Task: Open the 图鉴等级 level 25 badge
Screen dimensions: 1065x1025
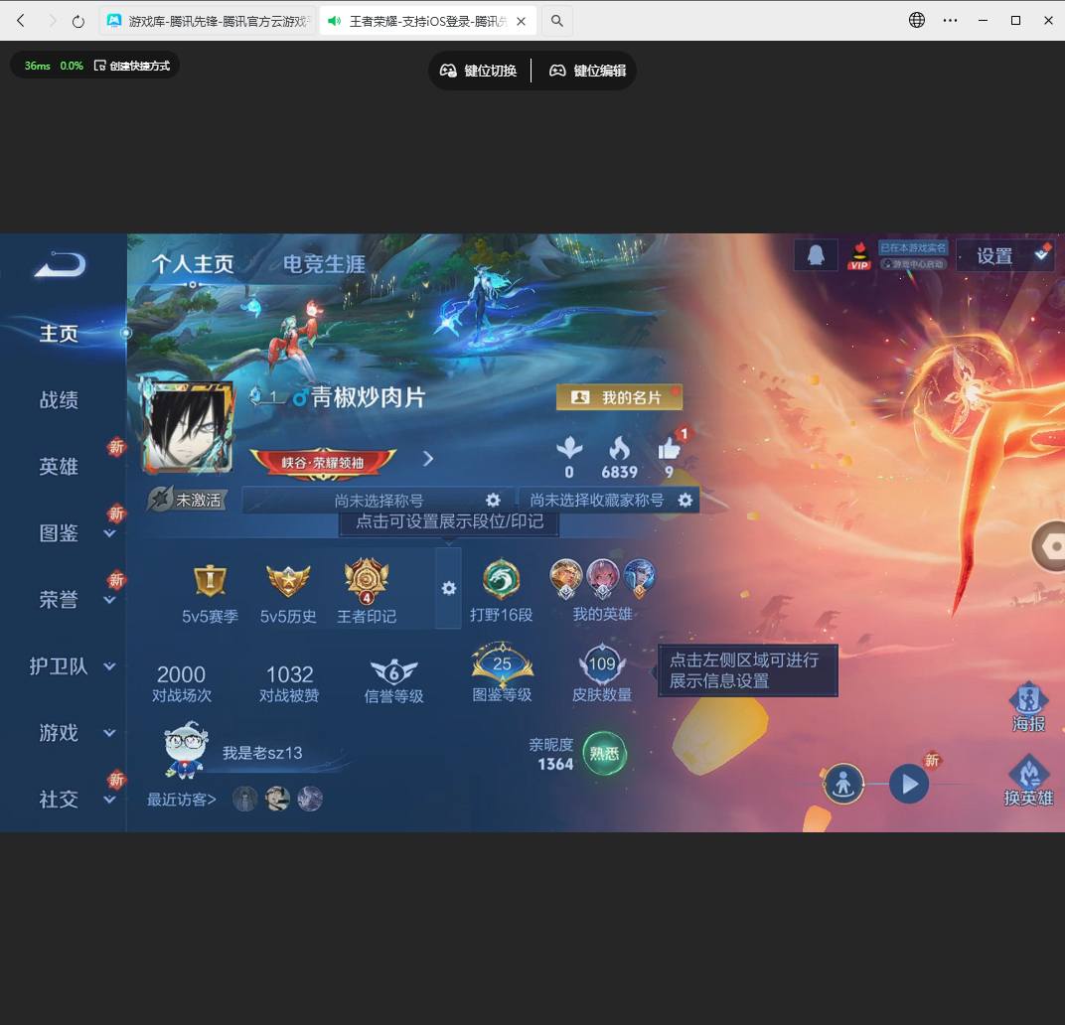Action: click(x=502, y=667)
